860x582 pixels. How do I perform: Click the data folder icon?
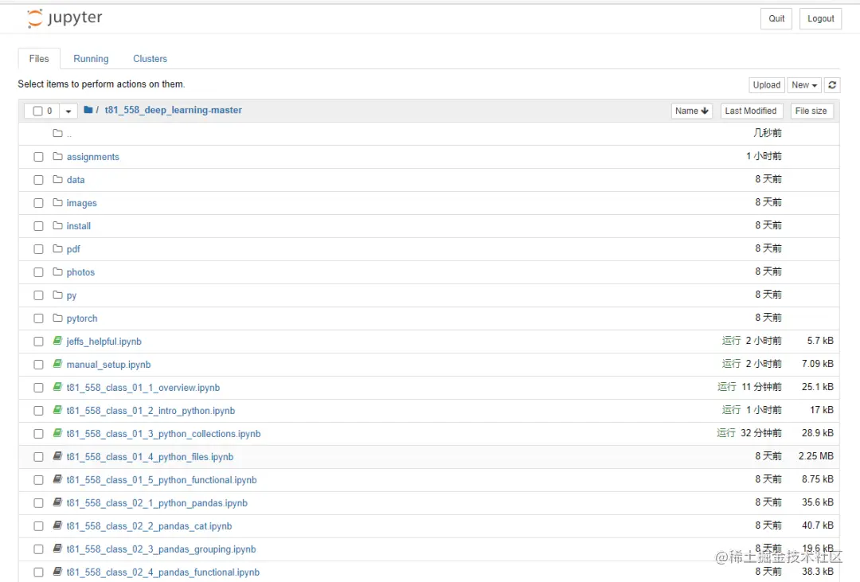click(x=57, y=179)
